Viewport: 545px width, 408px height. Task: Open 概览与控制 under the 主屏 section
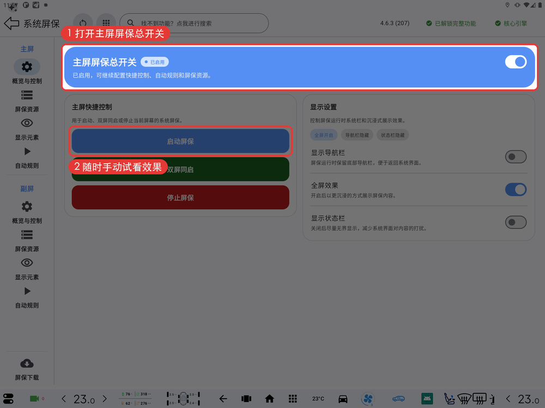[27, 72]
